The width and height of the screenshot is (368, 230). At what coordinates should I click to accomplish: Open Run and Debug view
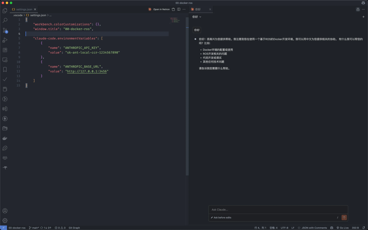5,40
